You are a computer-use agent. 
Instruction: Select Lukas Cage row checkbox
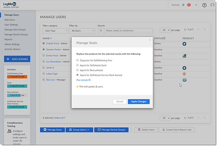(44, 74)
